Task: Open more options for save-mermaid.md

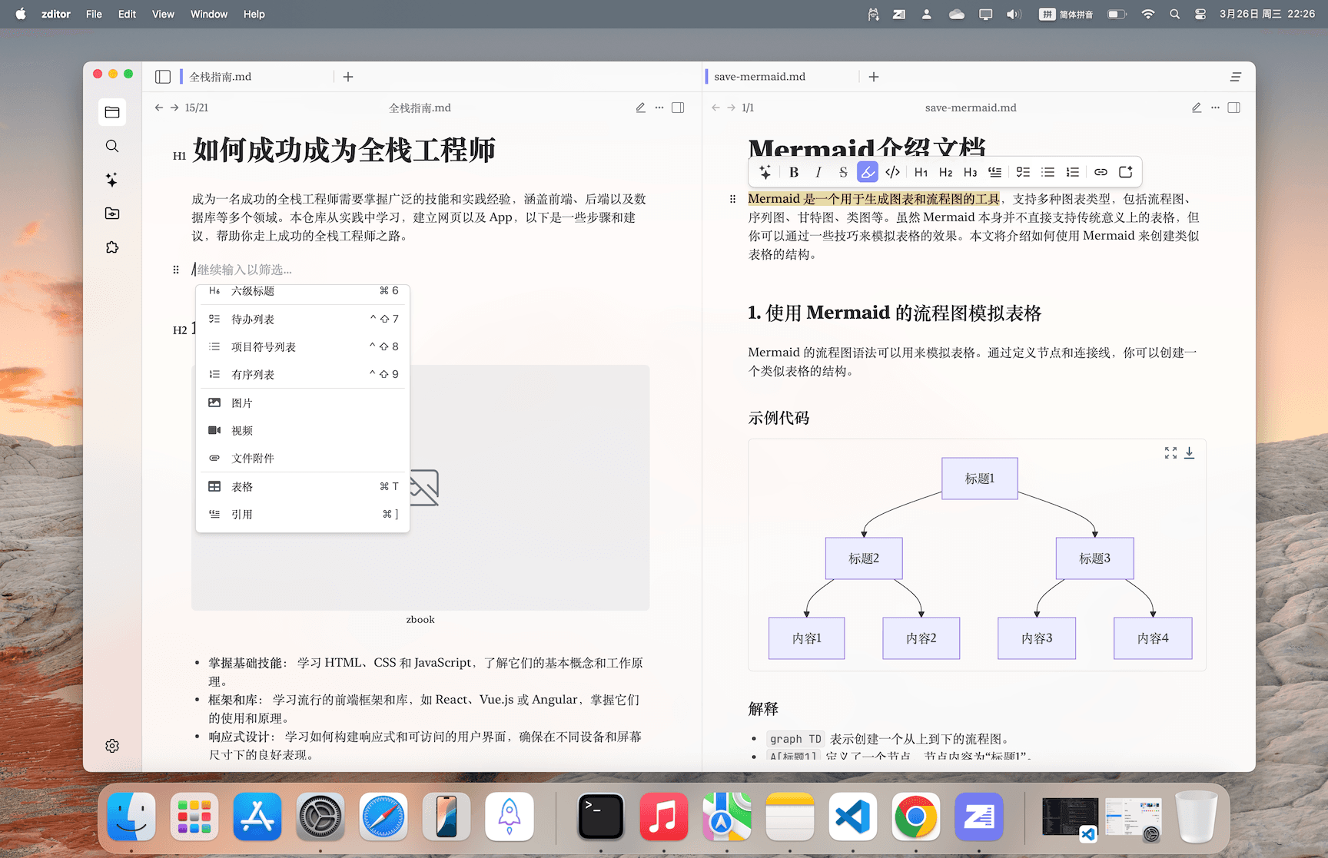Action: [1215, 108]
